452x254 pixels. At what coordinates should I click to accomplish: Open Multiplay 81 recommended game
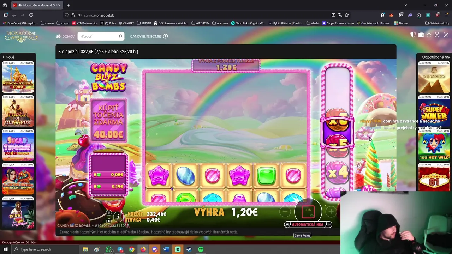click(x=434, y=177)
